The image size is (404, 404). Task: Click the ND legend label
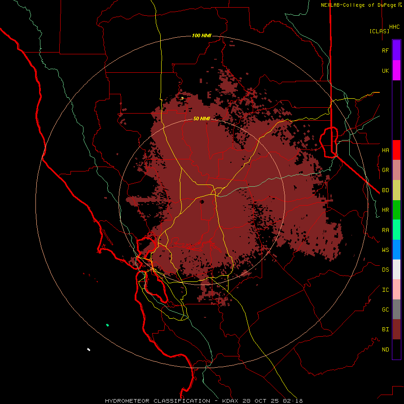pyautogui.click(x=386, y=350)
